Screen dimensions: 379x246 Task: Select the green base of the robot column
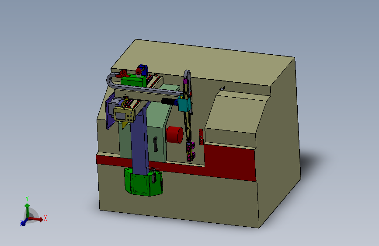143,182
